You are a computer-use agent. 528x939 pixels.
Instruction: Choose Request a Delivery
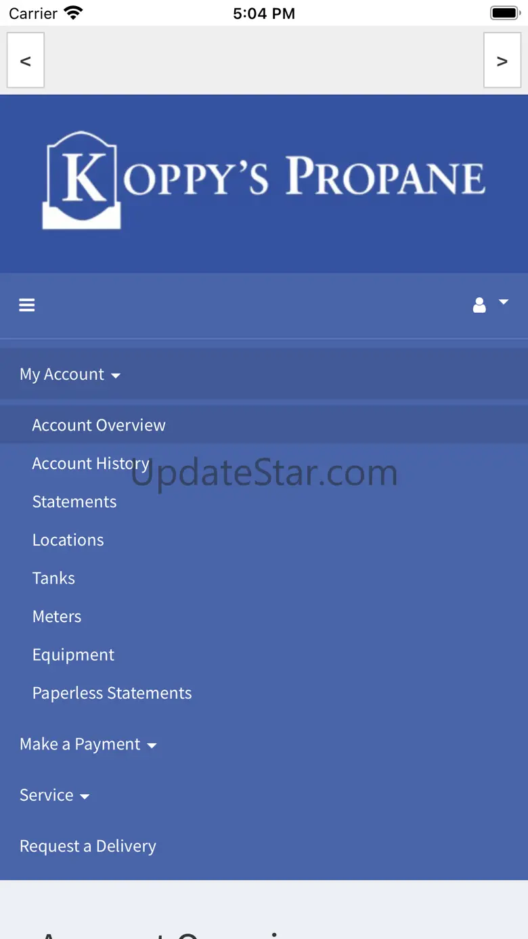point(88,846)
